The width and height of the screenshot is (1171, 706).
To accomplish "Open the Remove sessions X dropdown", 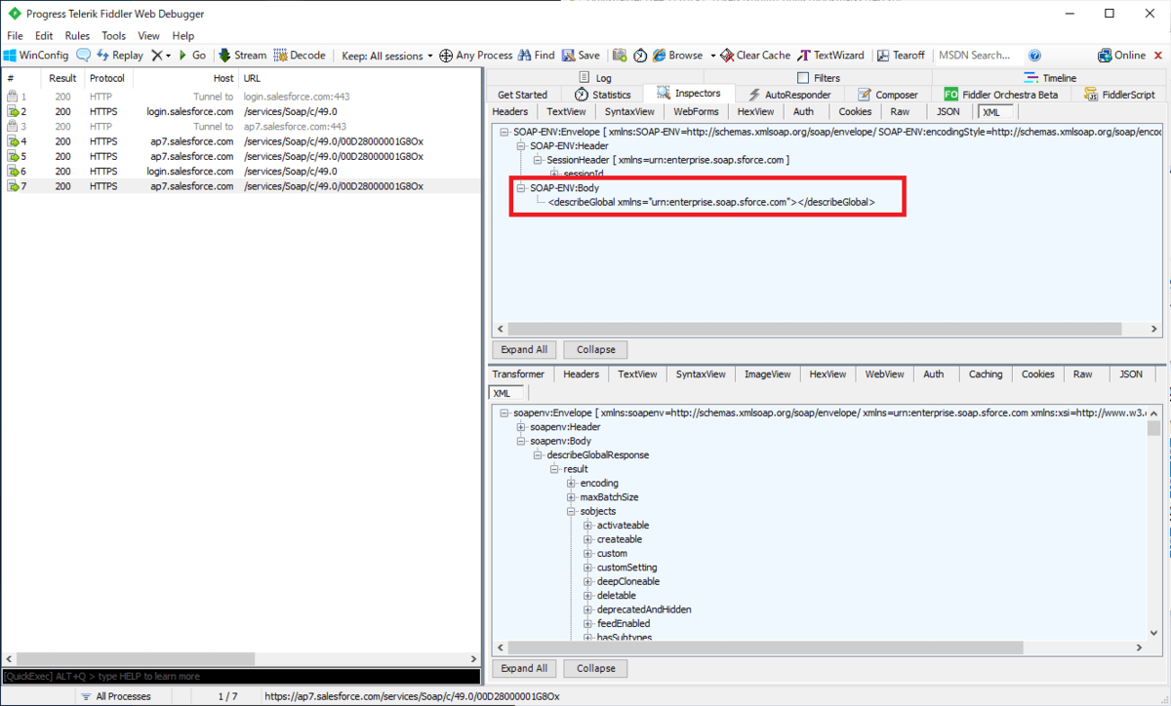I will [x=161, y=56].
